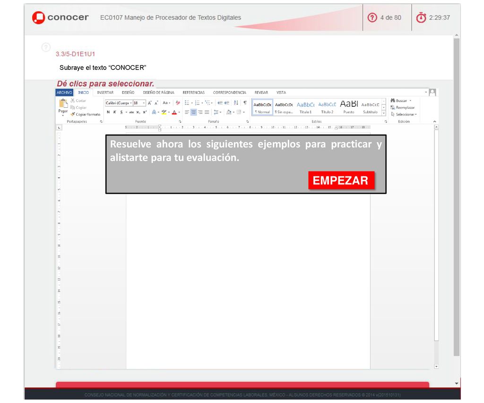Expand the underline style dropdown arrow

tap(126, 112)
